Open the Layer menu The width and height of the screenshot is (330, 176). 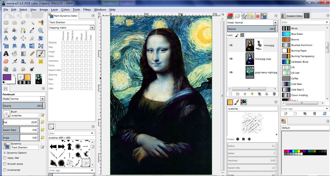point(54,10)
